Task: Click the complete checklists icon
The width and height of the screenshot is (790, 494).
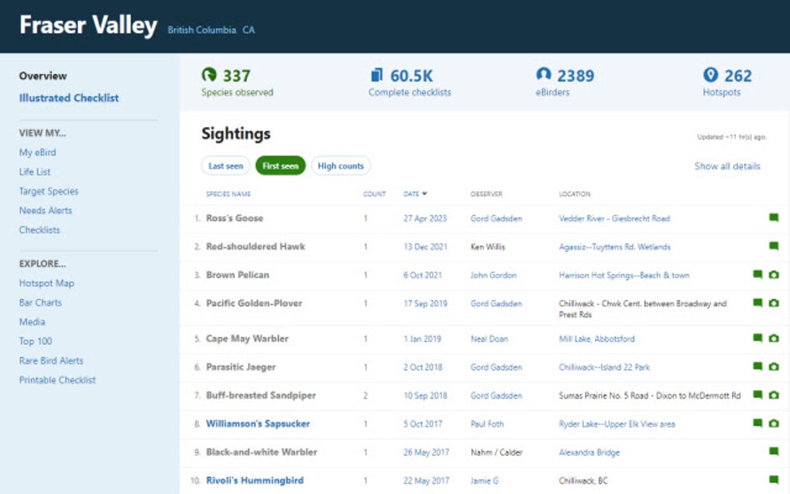Action: pyautogui.click(x=377, y=75)
